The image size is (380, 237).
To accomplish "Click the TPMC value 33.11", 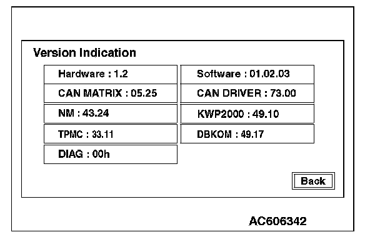I will click(x=102, y=134).
